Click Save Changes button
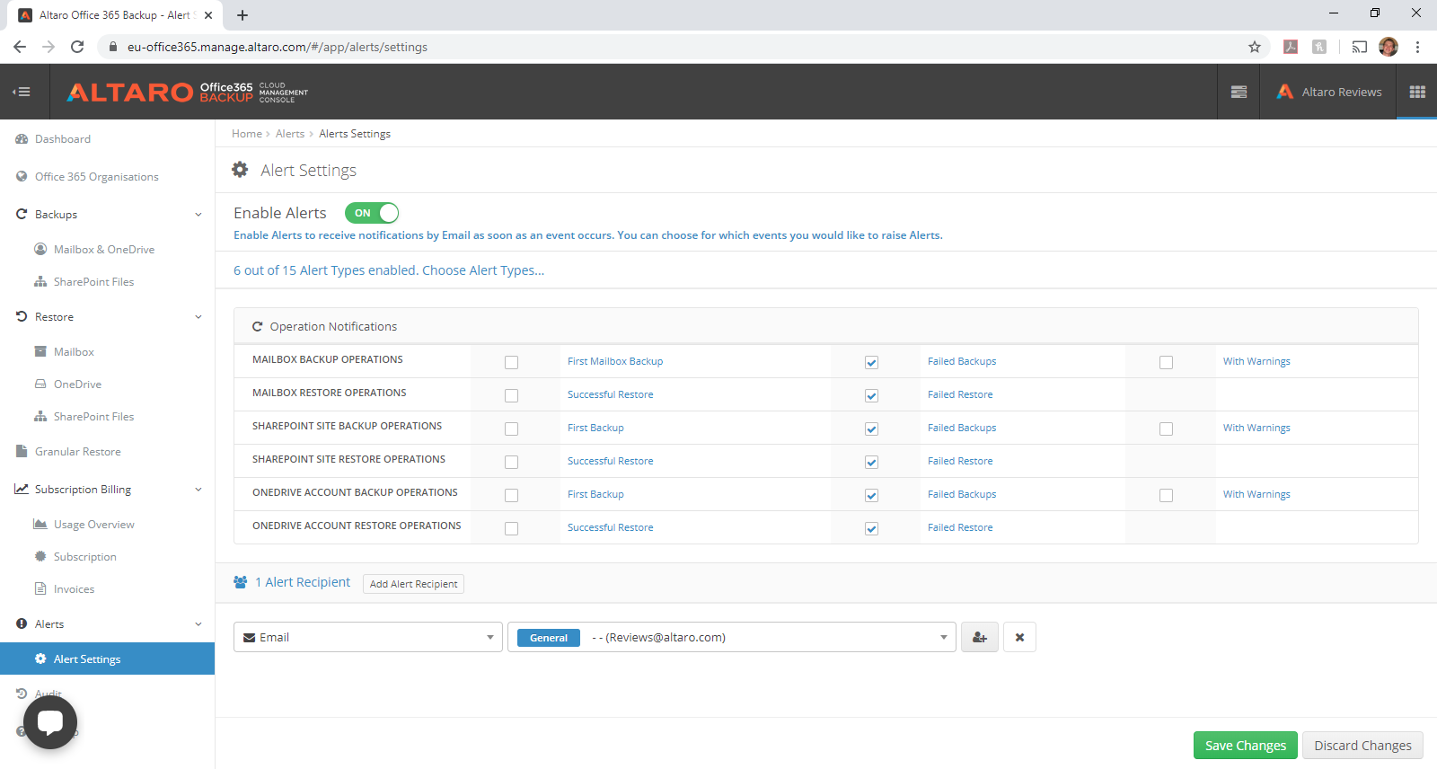 tap(1246, 746)
